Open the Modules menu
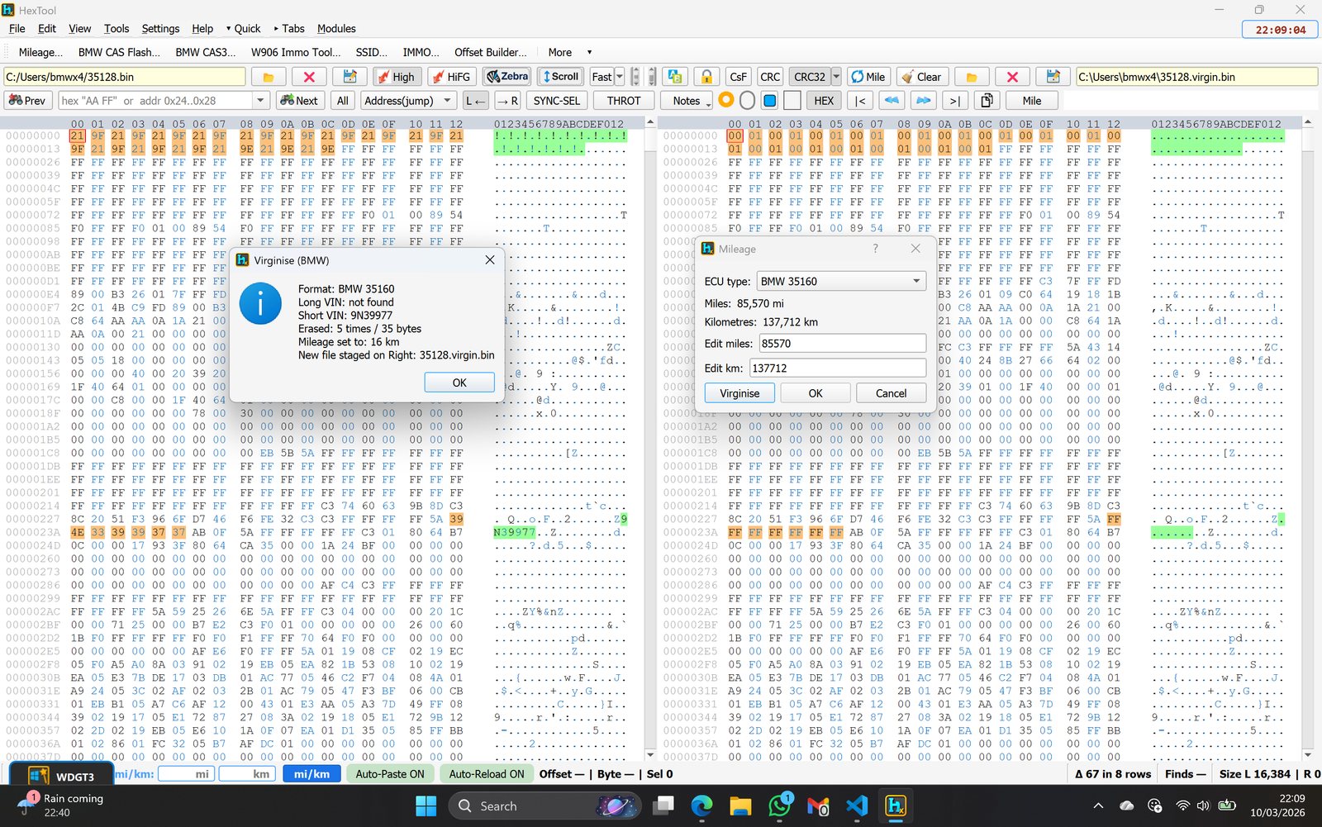Viewport: 1322px width, 827px height. point(336,28)
